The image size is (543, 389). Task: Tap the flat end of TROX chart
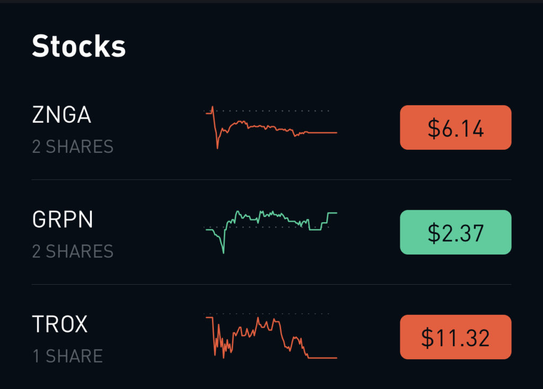[323, 358]
